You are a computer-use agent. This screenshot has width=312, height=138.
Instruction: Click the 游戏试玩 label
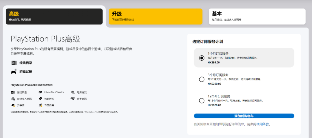26,72
